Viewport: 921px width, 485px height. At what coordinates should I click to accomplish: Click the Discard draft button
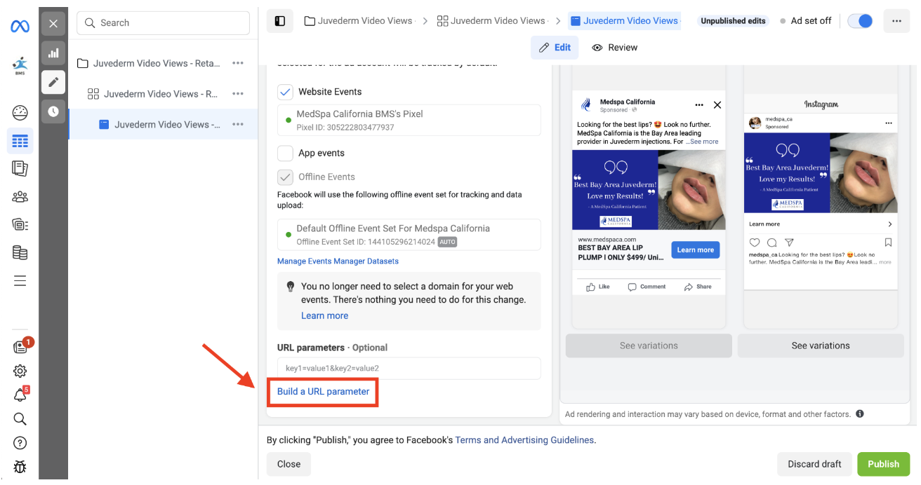[814, 464]
